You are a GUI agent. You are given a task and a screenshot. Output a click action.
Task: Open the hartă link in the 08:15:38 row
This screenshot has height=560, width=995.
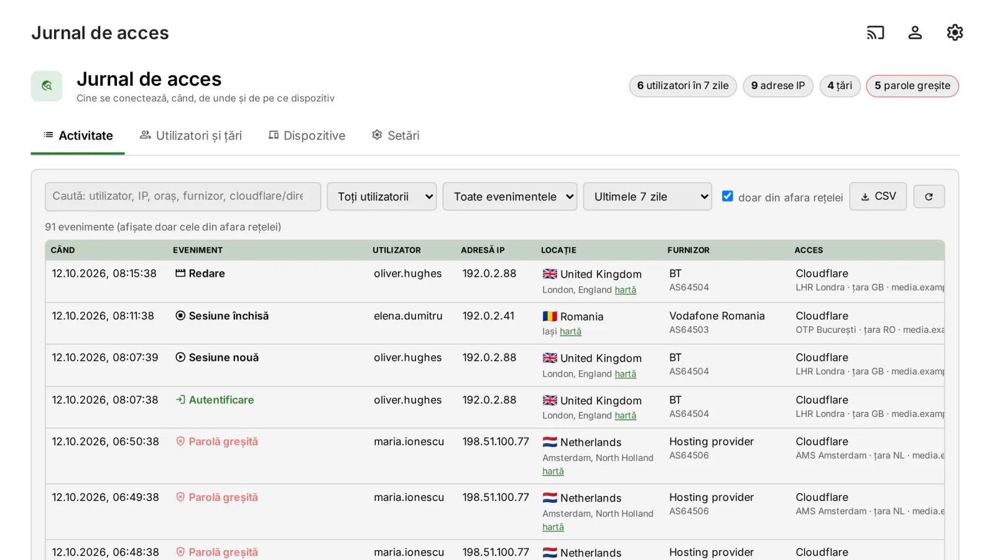[625, 290]
